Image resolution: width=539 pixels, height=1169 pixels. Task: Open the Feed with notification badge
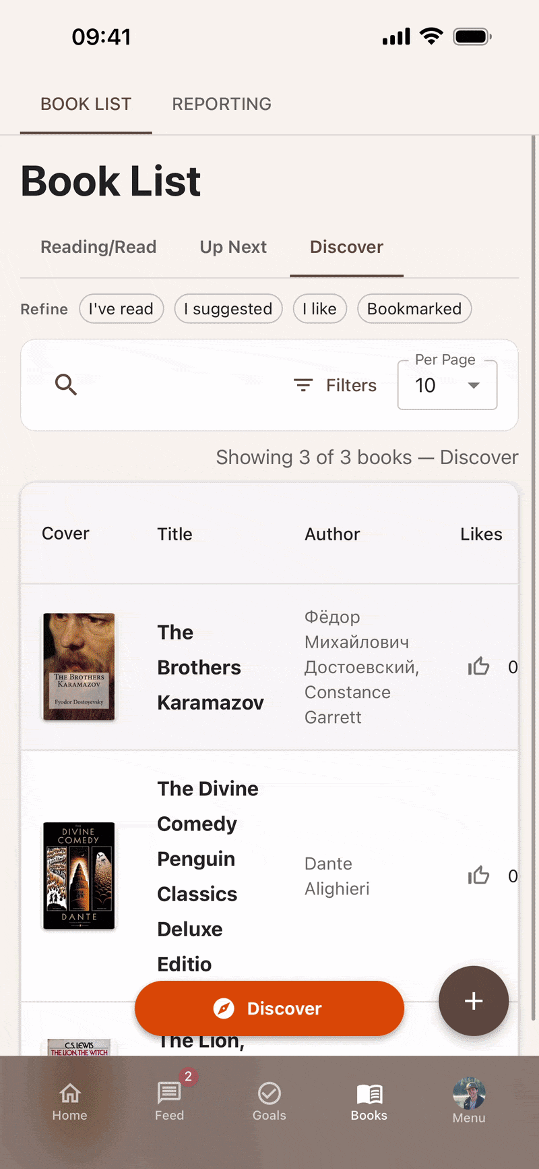pos(170,1102)
